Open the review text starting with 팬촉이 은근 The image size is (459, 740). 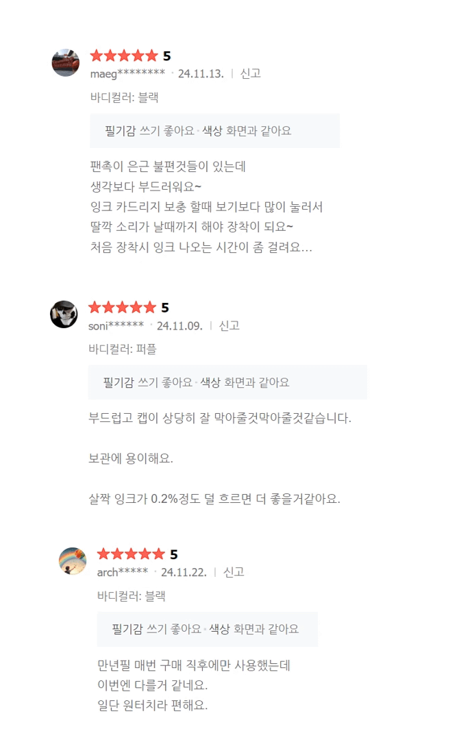(168, 166)
